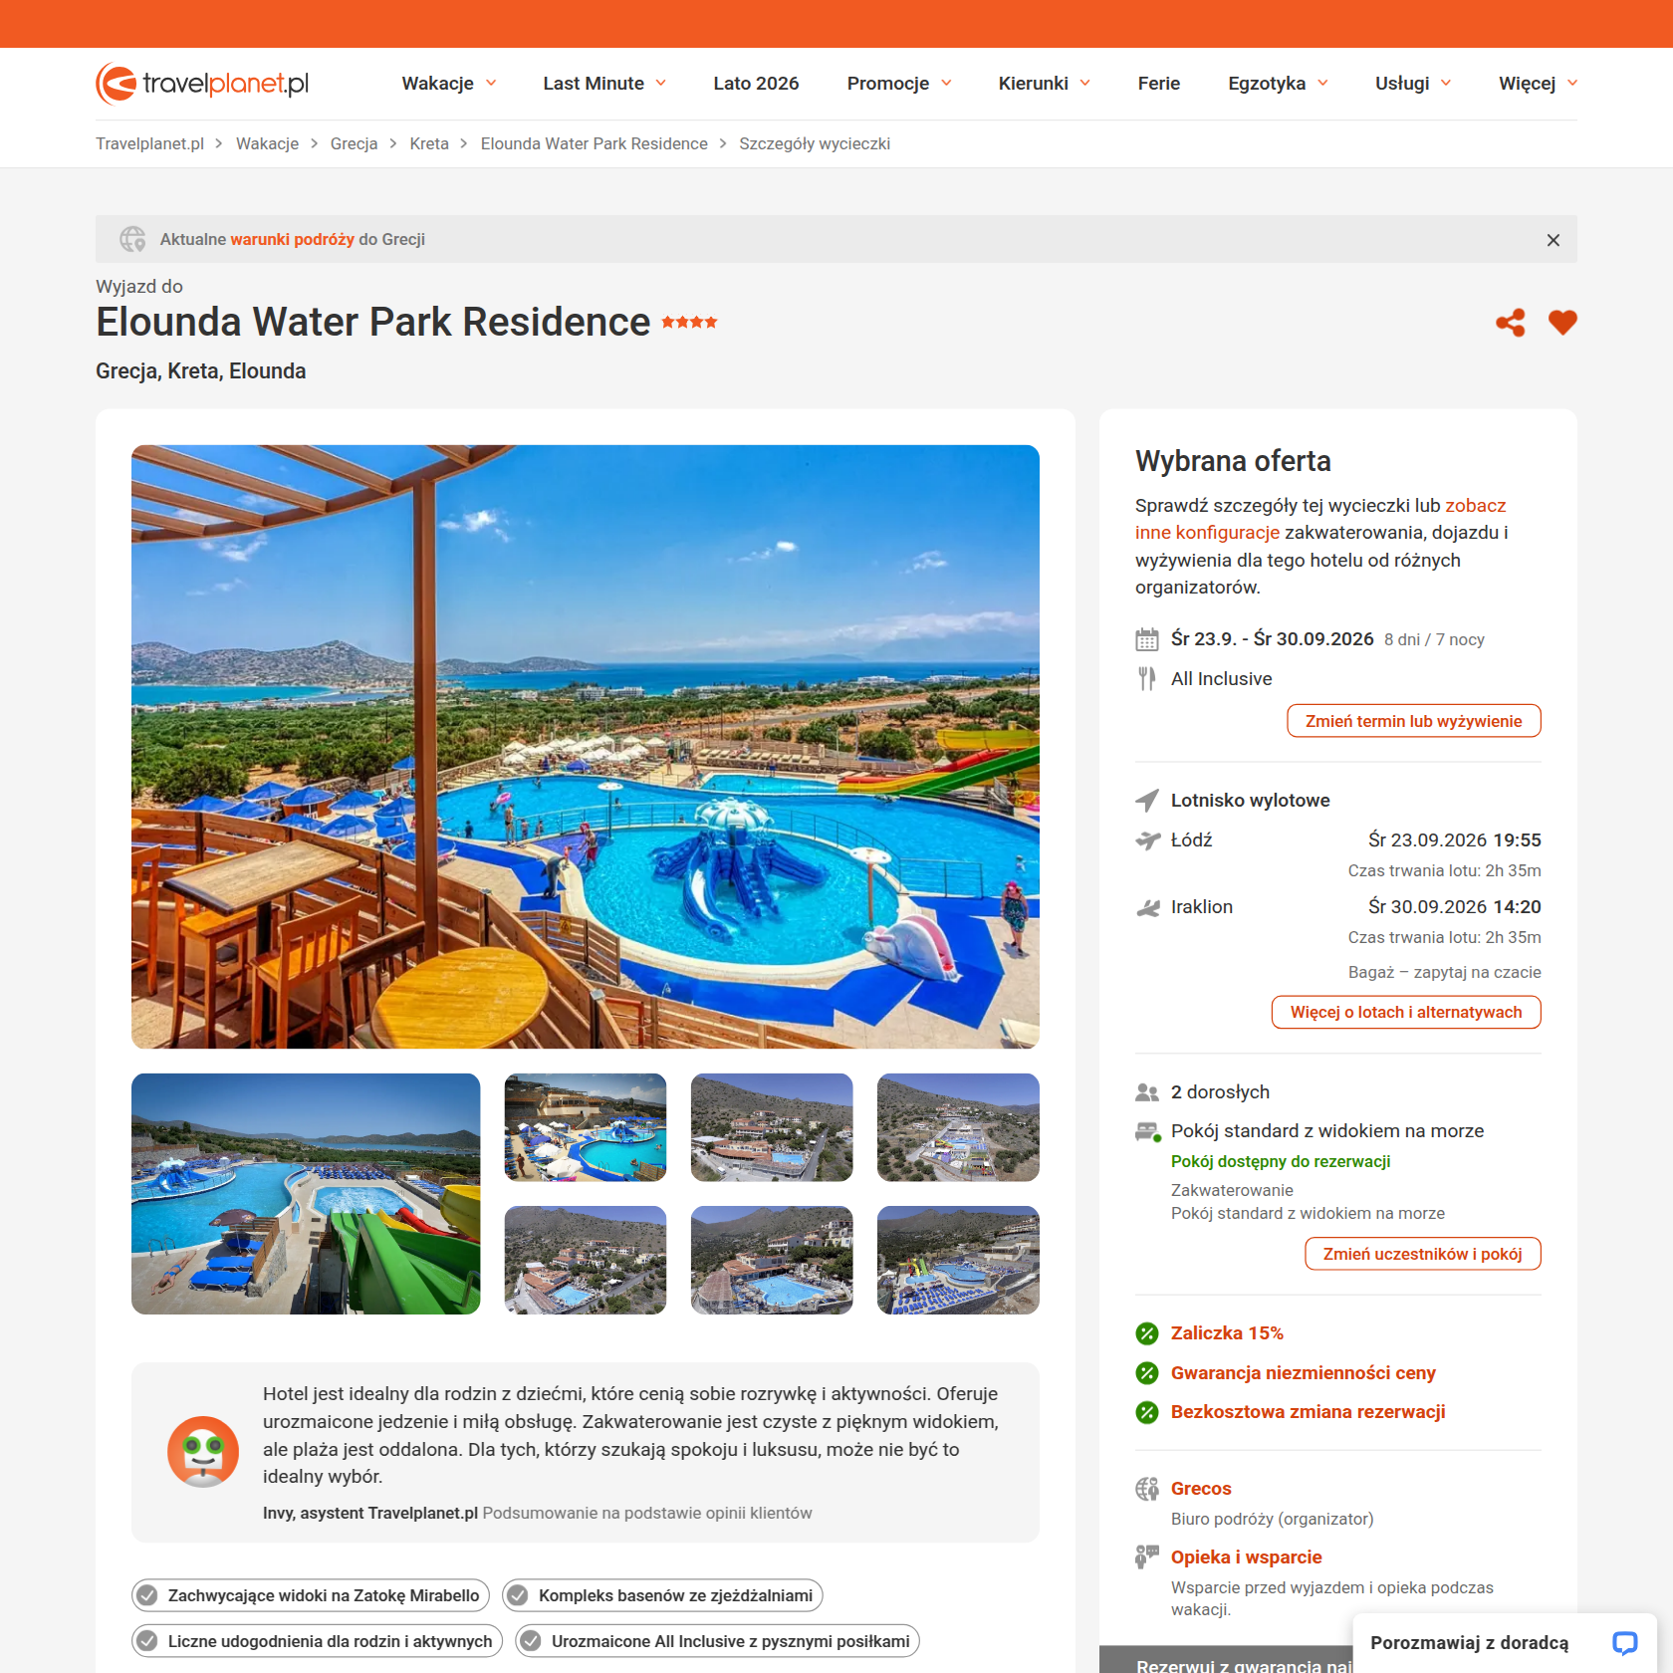Screen dimensions: 1673x1673
Task: Click the green percent badge next to Zaliczka 15%
Action: [x=1147, y=1333]
